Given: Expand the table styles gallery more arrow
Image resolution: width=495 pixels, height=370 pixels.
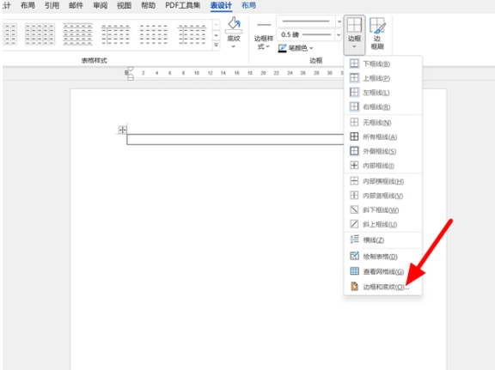Looking at the screenshot, I should point(216,45).
